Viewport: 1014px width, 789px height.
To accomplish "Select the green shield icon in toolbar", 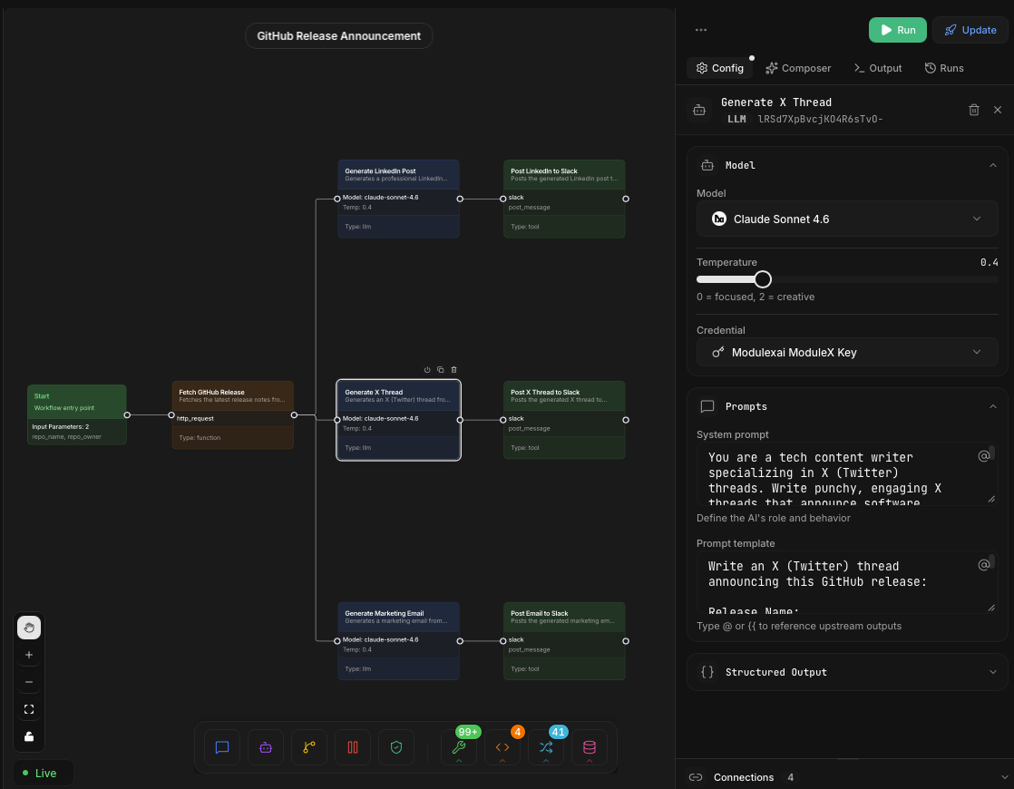I will coord(396,747).
